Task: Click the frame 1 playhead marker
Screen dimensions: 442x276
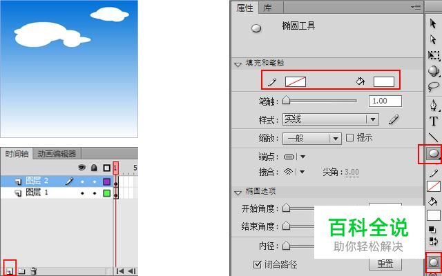Action: 116,168
